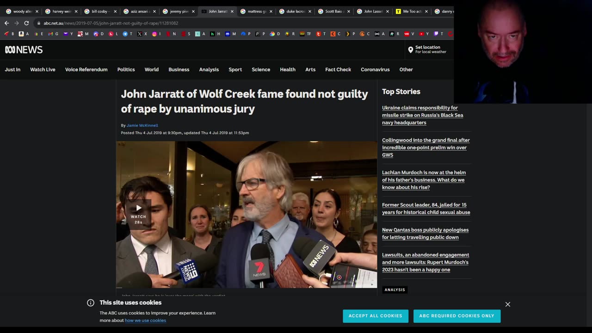The image size is (592, 333).
Task: Open the Science section
Action: tap(261, 69)
